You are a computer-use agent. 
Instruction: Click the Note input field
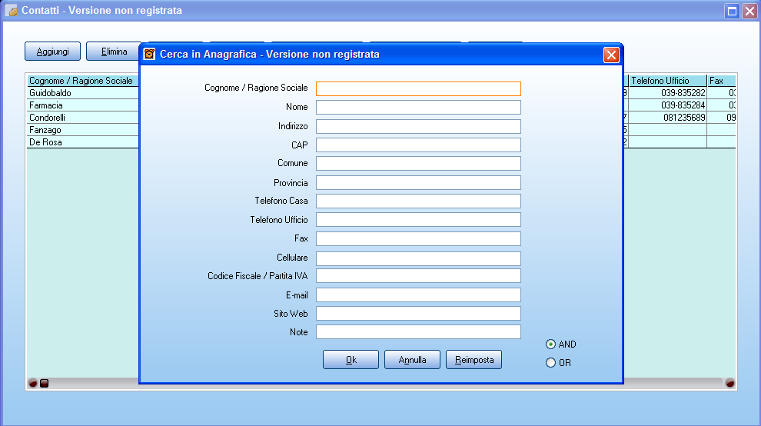click(x=418, y=331)
